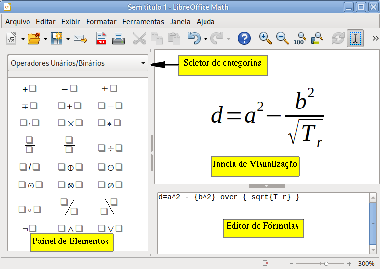Image resolution: width=380 pixels, height=270 pixels.
Task: Open the New document dropdown arrow
Action: click(x=23, y=39)
